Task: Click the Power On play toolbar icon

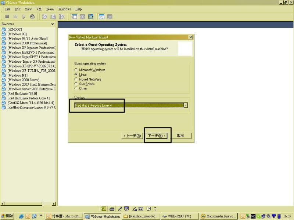Action: pyautogui.click(x=24, y=16)
